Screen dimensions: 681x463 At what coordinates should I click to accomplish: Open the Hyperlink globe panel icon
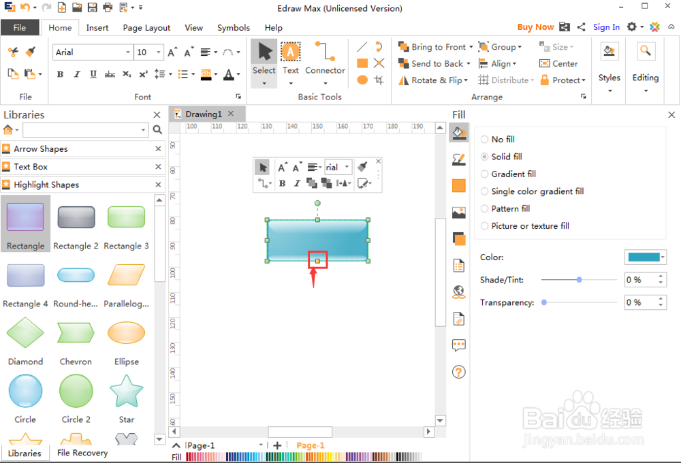(458, 292)
